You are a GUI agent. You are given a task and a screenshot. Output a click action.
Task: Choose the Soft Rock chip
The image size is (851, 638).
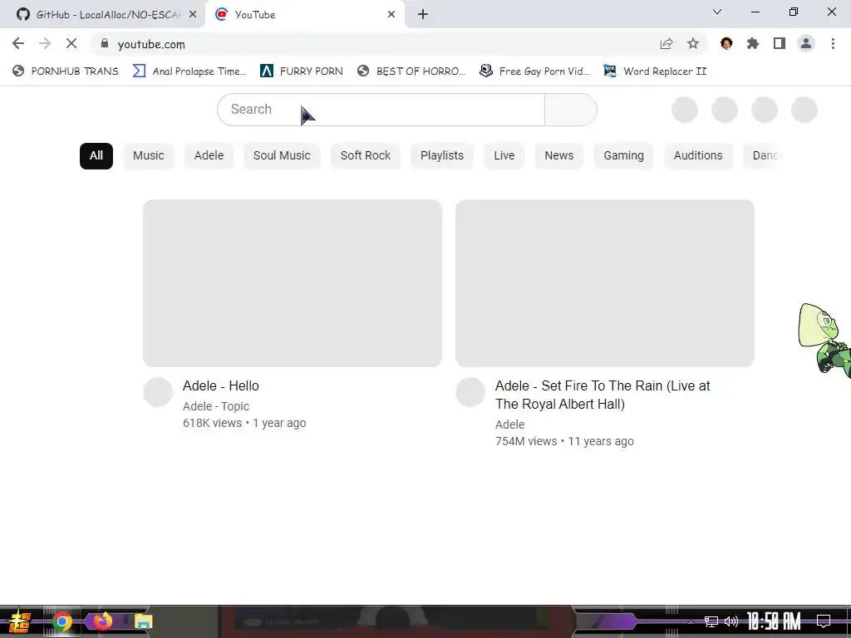[366, 155]
